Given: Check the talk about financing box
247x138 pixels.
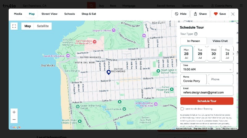Looking at the screenshot, I should tap(182, 109).
